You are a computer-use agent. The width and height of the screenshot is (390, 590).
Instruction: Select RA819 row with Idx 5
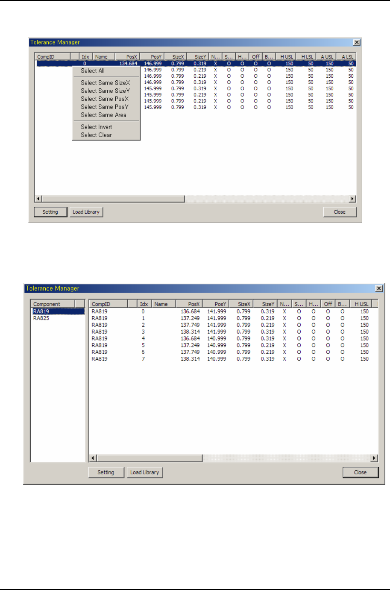pyautogui.click(x=233, y=345)
